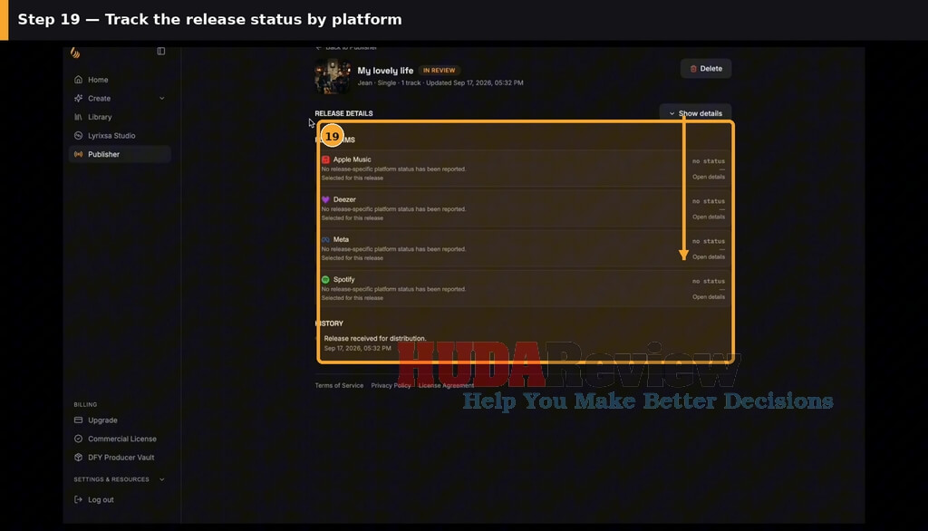Open the Terms of Service link
928x531 pixels.
pyautogui.click(x=339, y=385)
